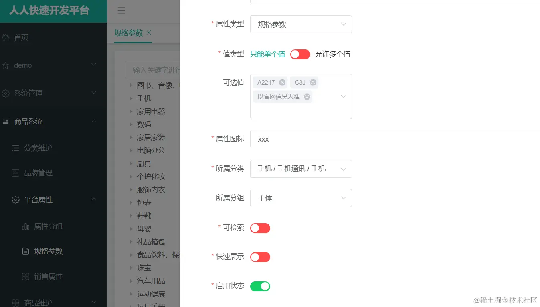Screen dimensions: 540x307
Task: Select 母婴 in the category tree
Action: pos(144,229)
